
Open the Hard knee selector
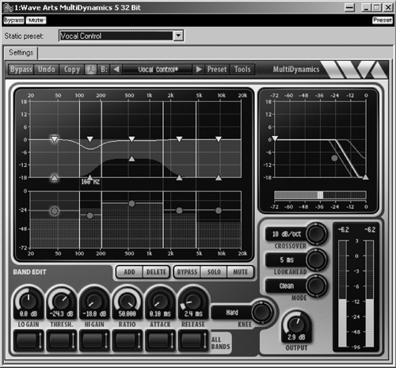(232, 313)
